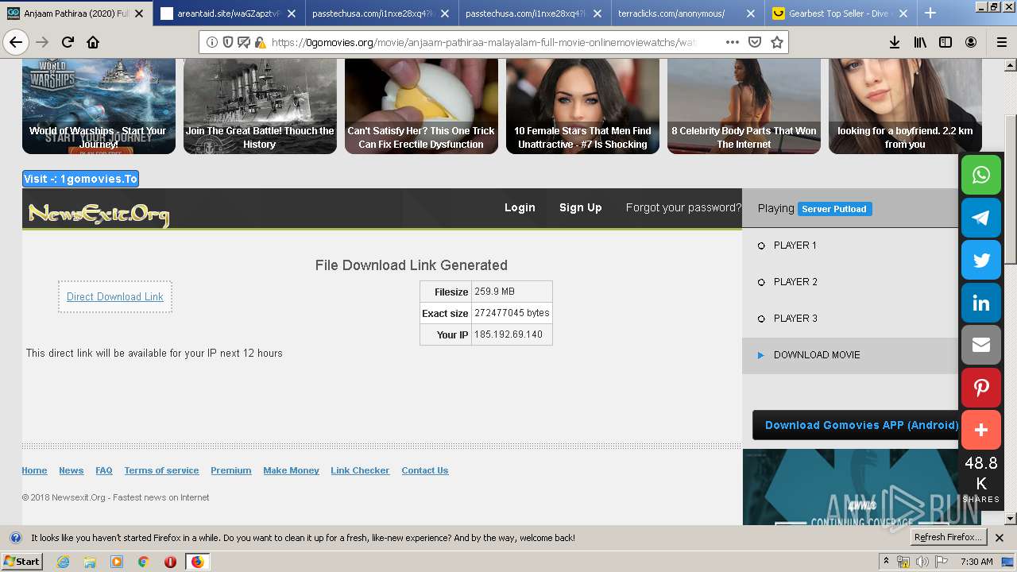This screenshot has width=1017, height=572.
Task: Open the 10 Female Stars ad thumbnail
Action: [582, 106]
